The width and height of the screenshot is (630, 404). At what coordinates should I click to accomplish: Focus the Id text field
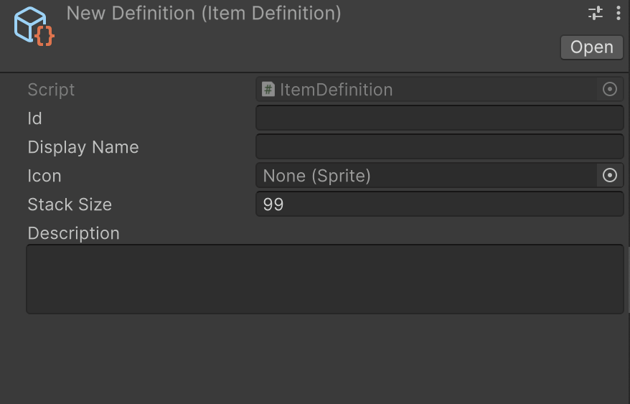click(x=439, y=118)
